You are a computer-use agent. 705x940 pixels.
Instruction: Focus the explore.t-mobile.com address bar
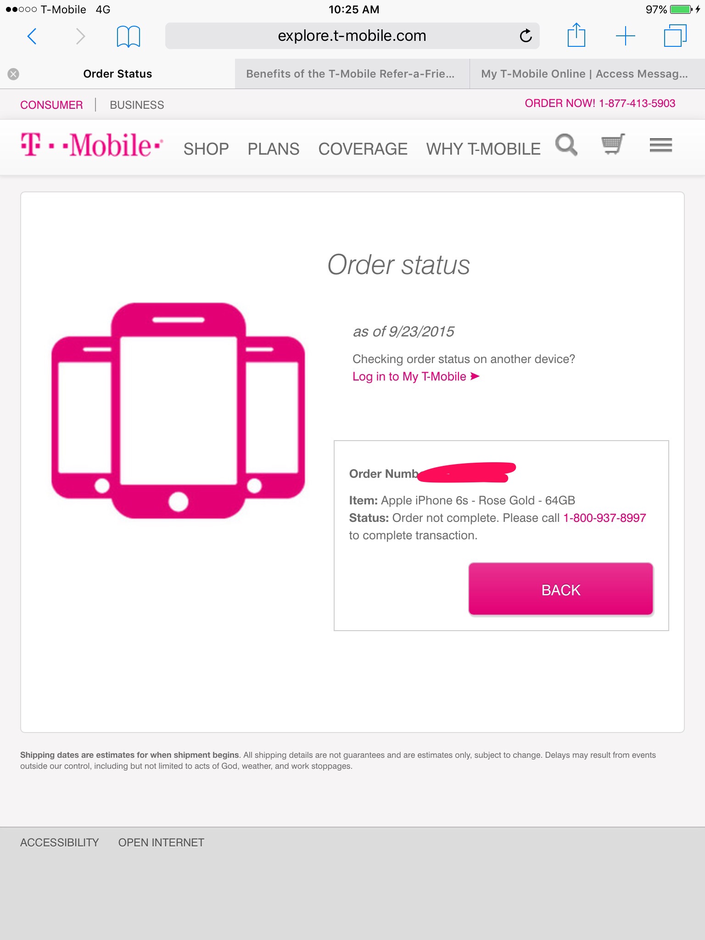click(352, 36)
